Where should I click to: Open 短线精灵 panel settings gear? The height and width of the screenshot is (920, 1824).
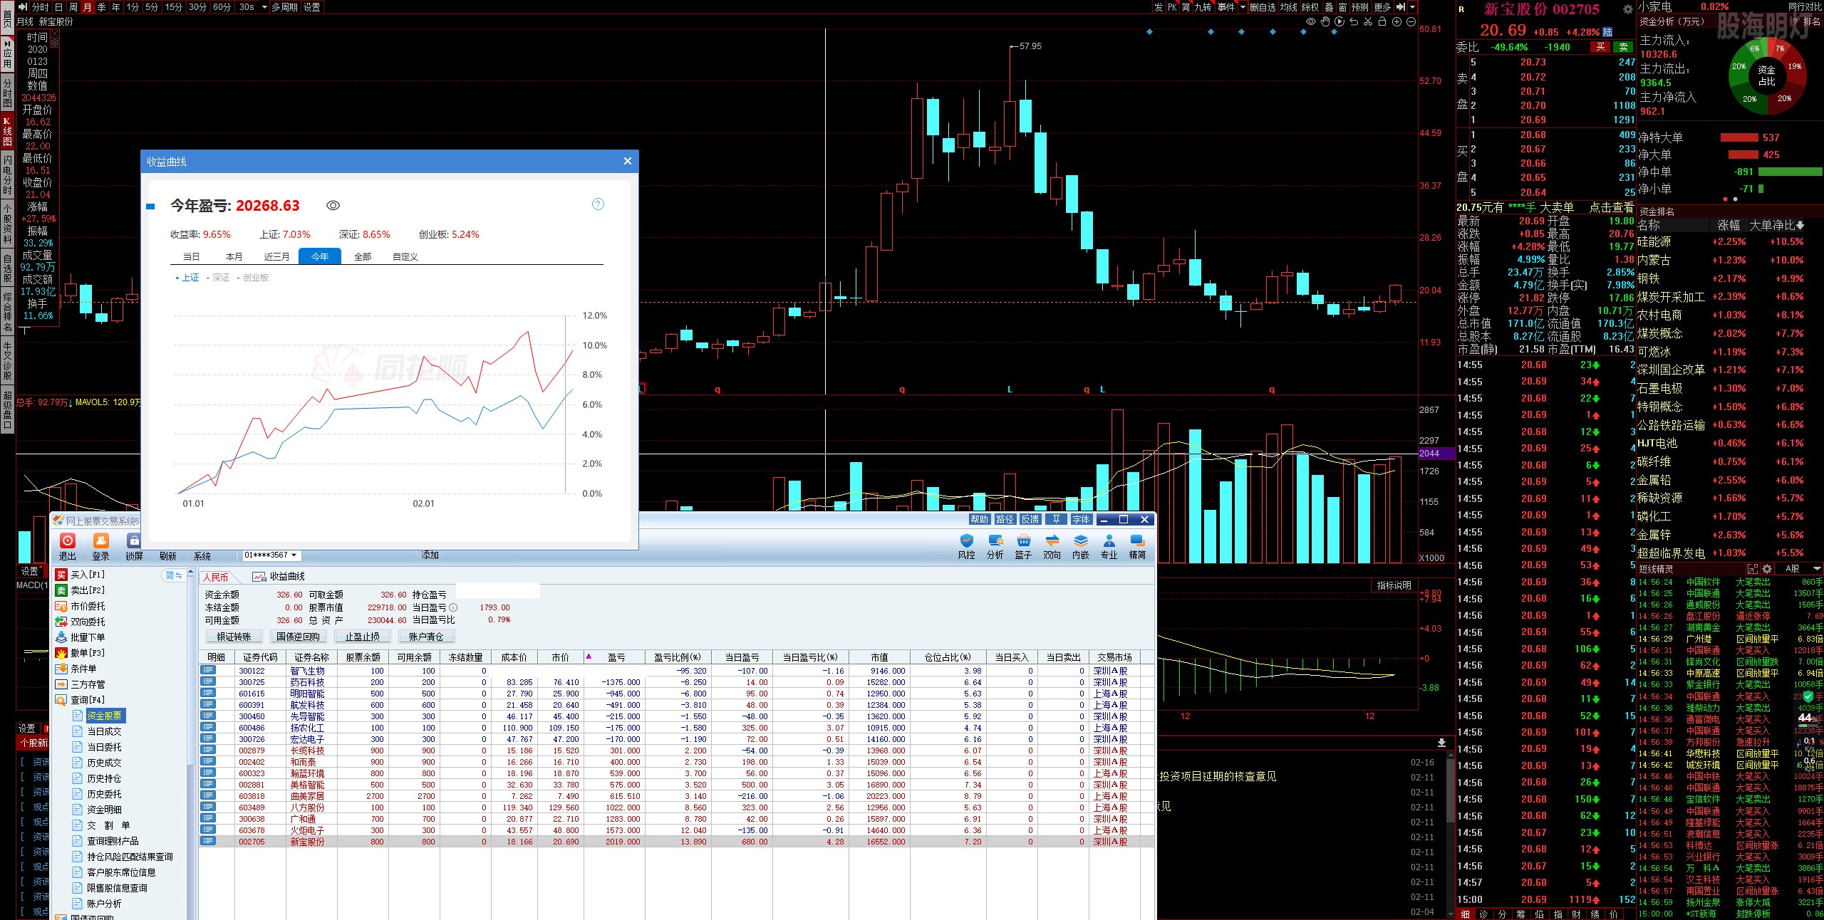(x=1767, y=569)
